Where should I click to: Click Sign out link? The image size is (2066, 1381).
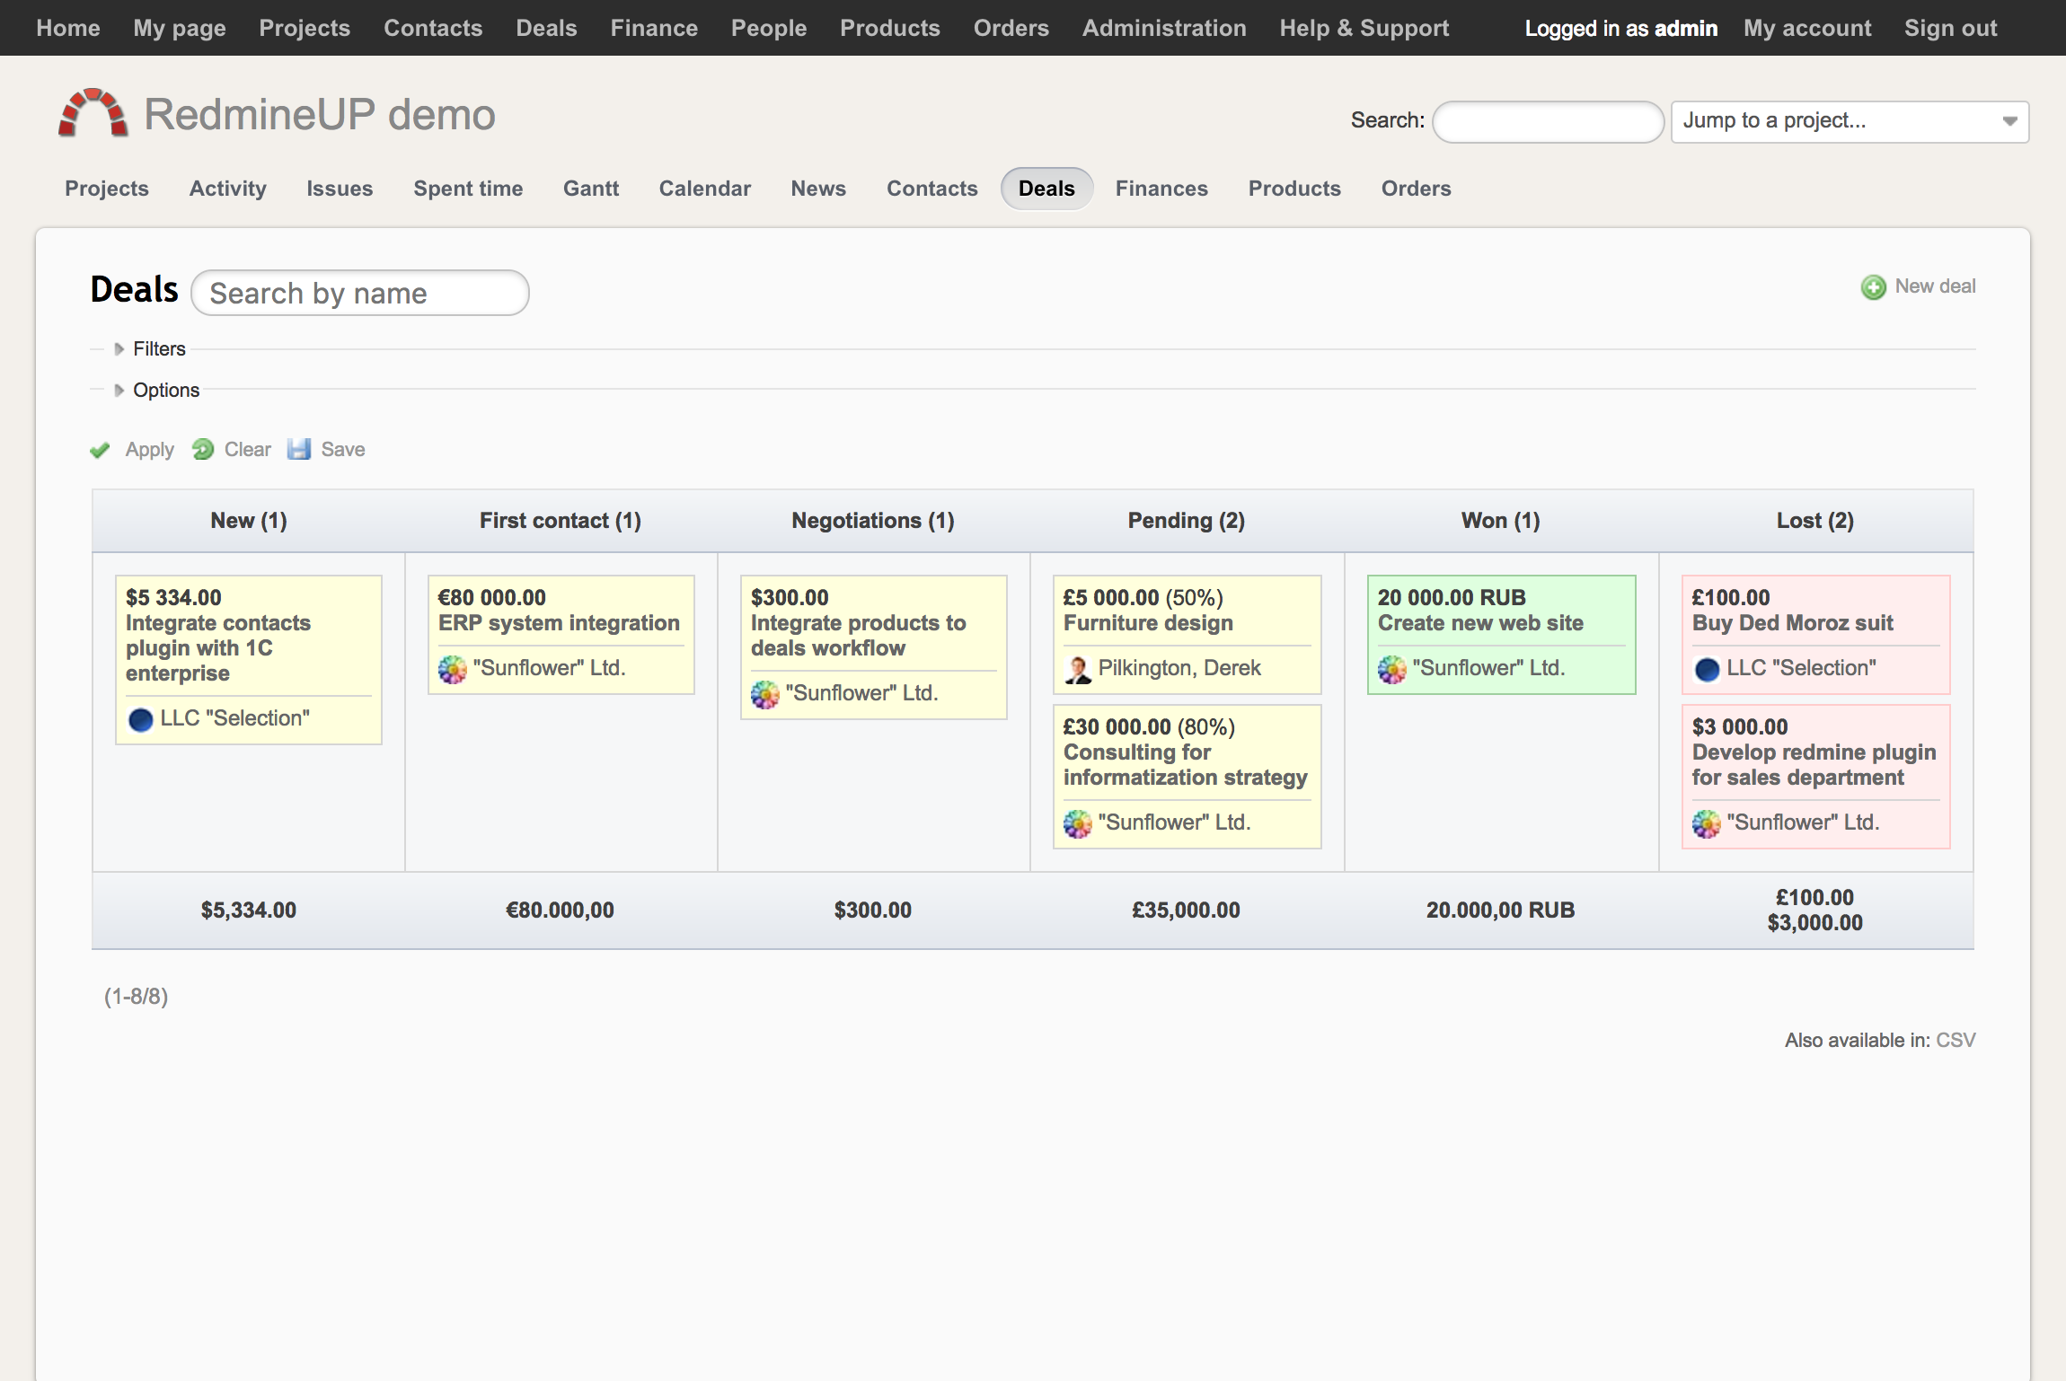(x=1950, y=28)
